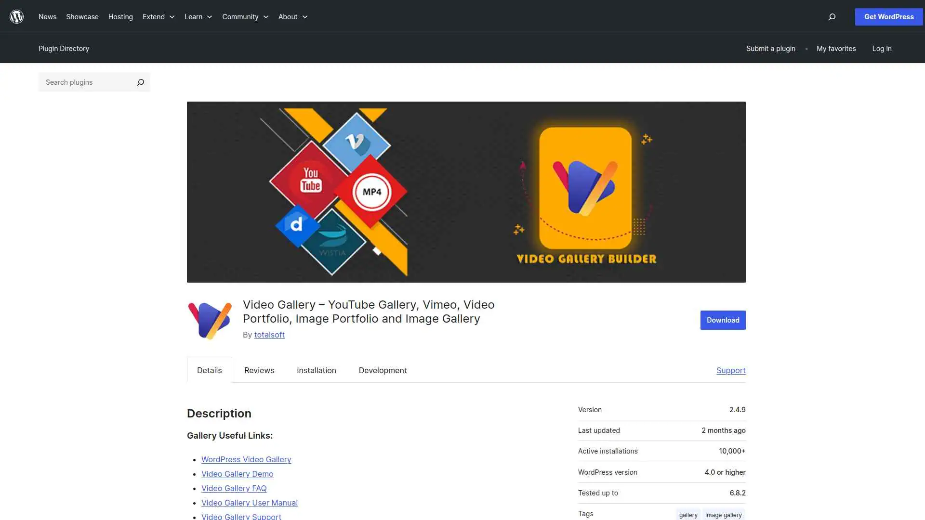Expand the About dropdown menu
The height and width of the screenshot is (520, 925).
click(x=292, y=17)
